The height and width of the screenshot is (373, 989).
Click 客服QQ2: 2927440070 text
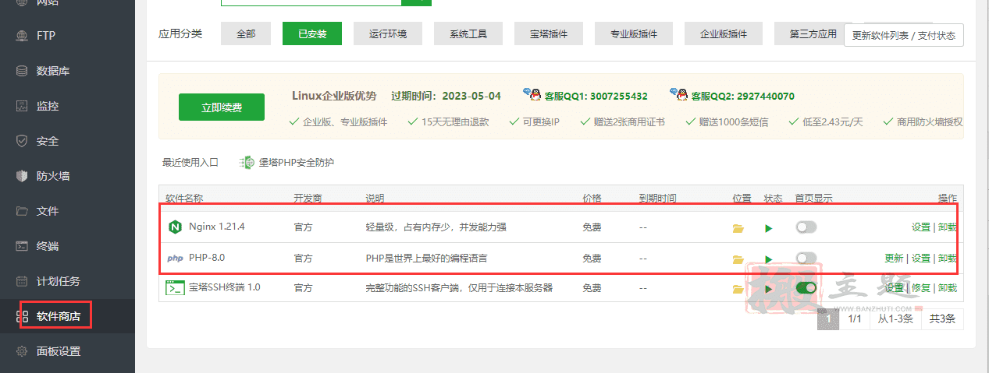[742, 97]
